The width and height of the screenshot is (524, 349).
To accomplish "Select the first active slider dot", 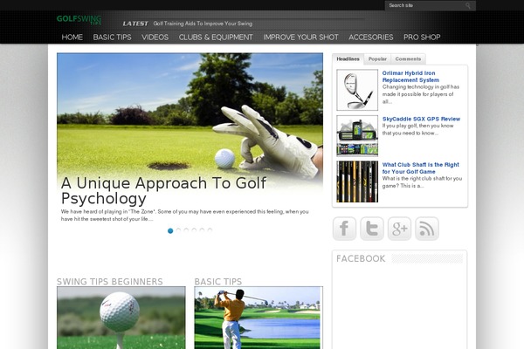I will [170, 230].
